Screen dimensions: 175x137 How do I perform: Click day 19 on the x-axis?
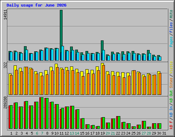pos(103,133)
